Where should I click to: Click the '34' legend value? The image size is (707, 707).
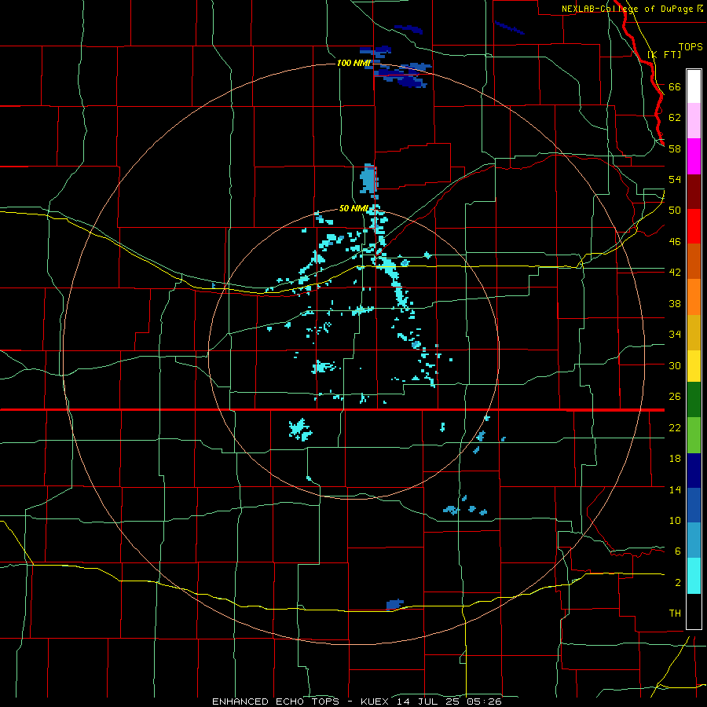(x=675, y=334)
